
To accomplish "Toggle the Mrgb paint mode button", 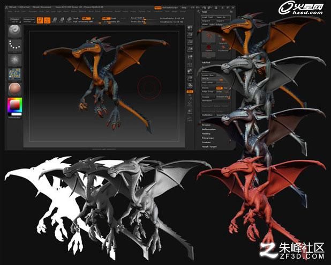I will click(x=76, y=18).
